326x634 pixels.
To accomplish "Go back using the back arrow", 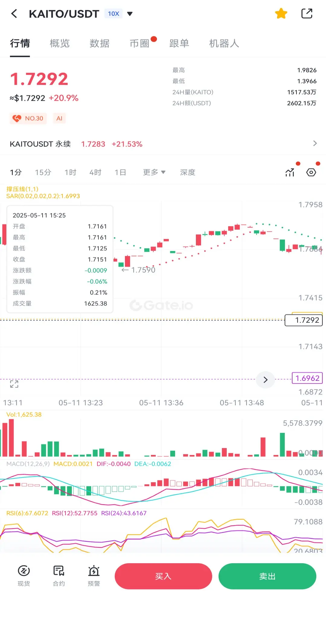I will coord(14,14).
